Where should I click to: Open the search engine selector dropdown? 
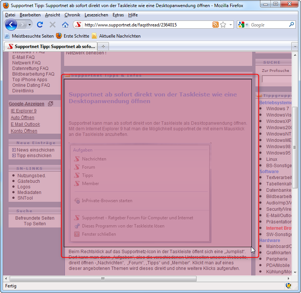[x=247, y=25]
